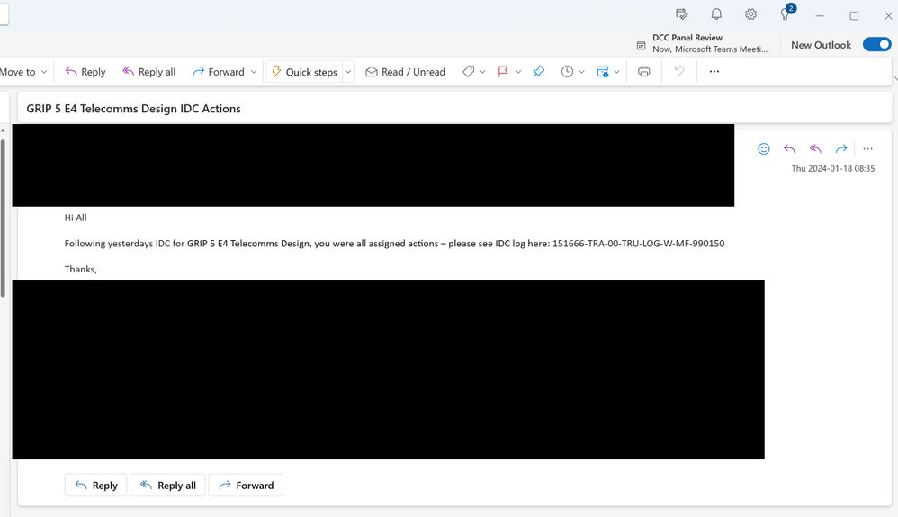Click the Thanks, sign-off line
This screenshot has height=517, width=898.
[81, 269]
